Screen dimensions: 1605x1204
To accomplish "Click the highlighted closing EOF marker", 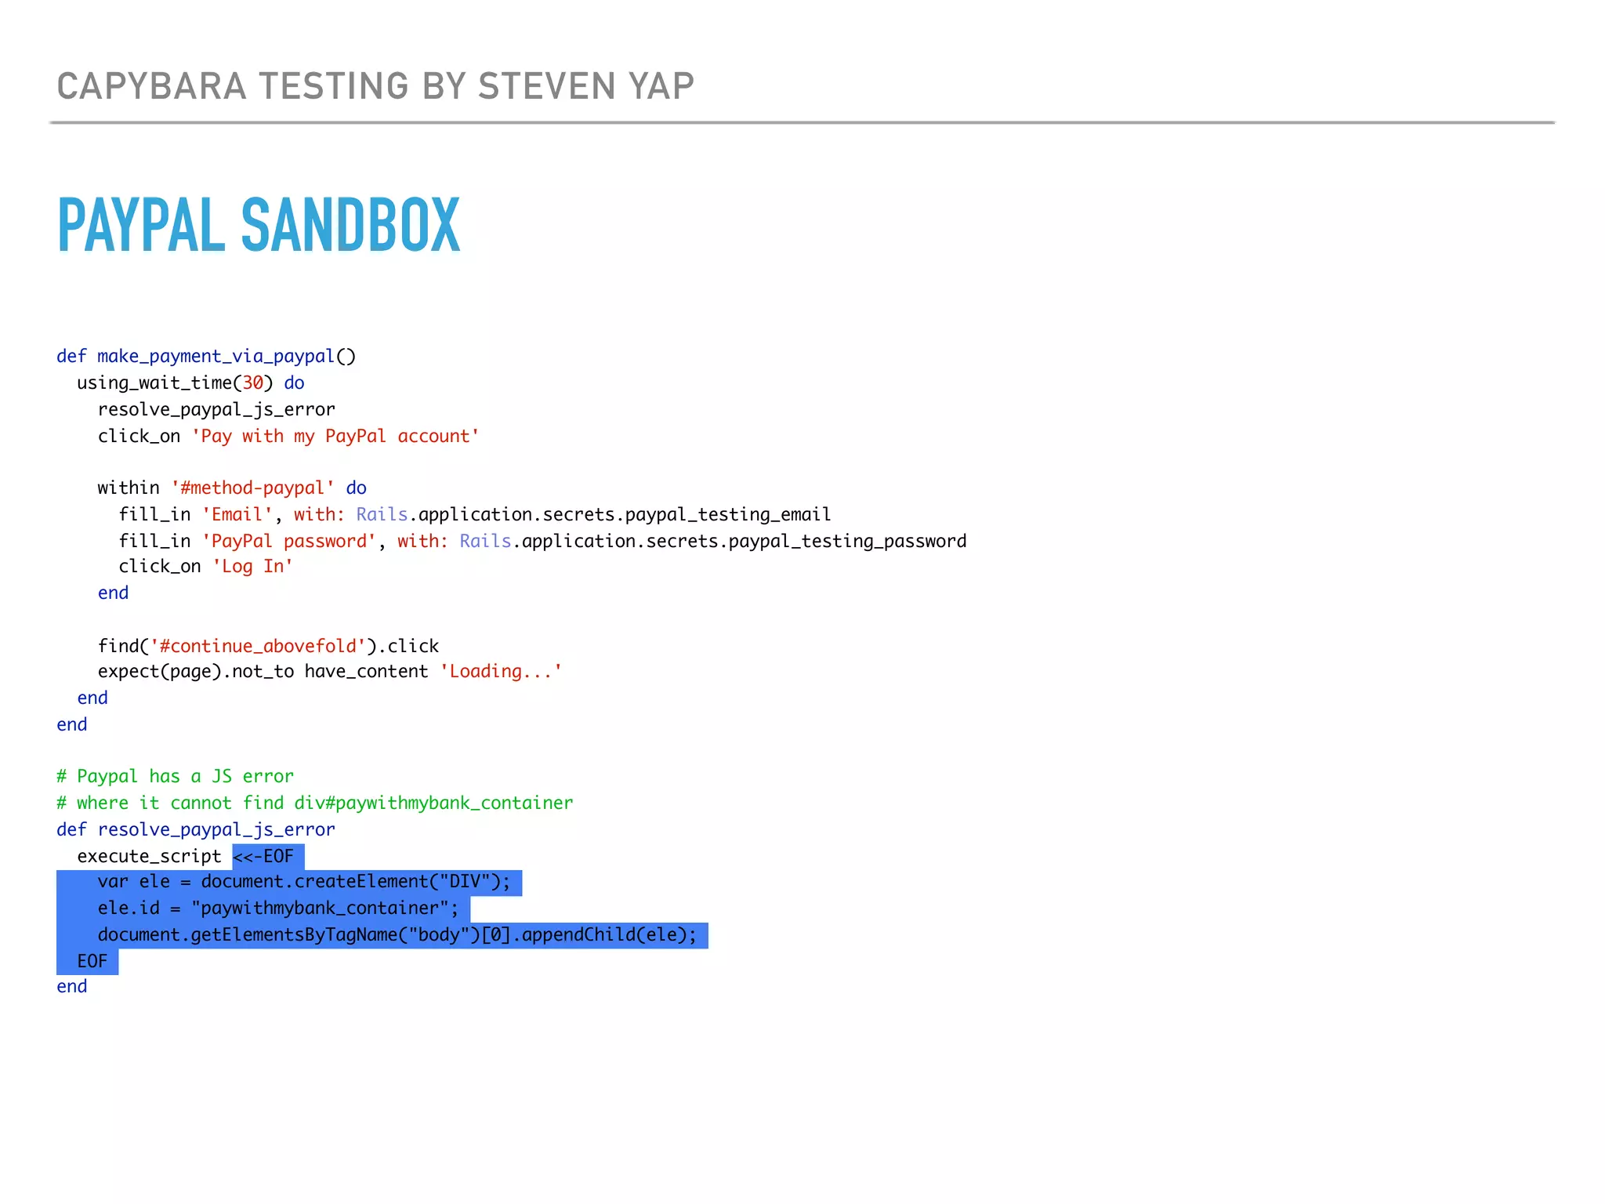I will pos(92,962).
